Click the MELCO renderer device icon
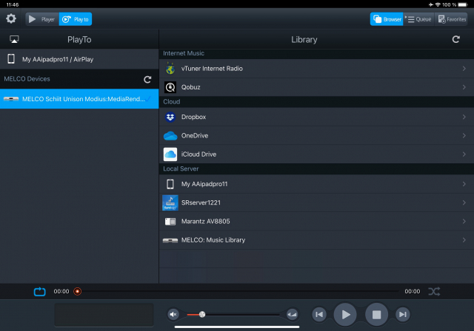The image size is (474, 331). [x=11, y=99]
